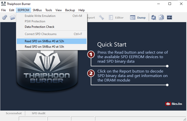Viewport: 187px width, 121px height.
Task: Close the Thaiphoon Burner window
Action: 181,4
